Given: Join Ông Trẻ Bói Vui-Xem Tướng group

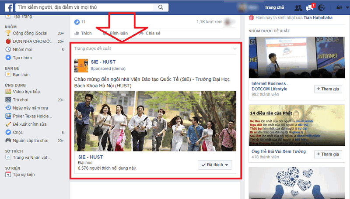Looking at the screenshot, I should (328, 154).
